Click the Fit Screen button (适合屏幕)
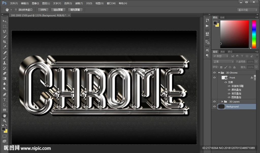The image size is (260, 153). (58, 10)
